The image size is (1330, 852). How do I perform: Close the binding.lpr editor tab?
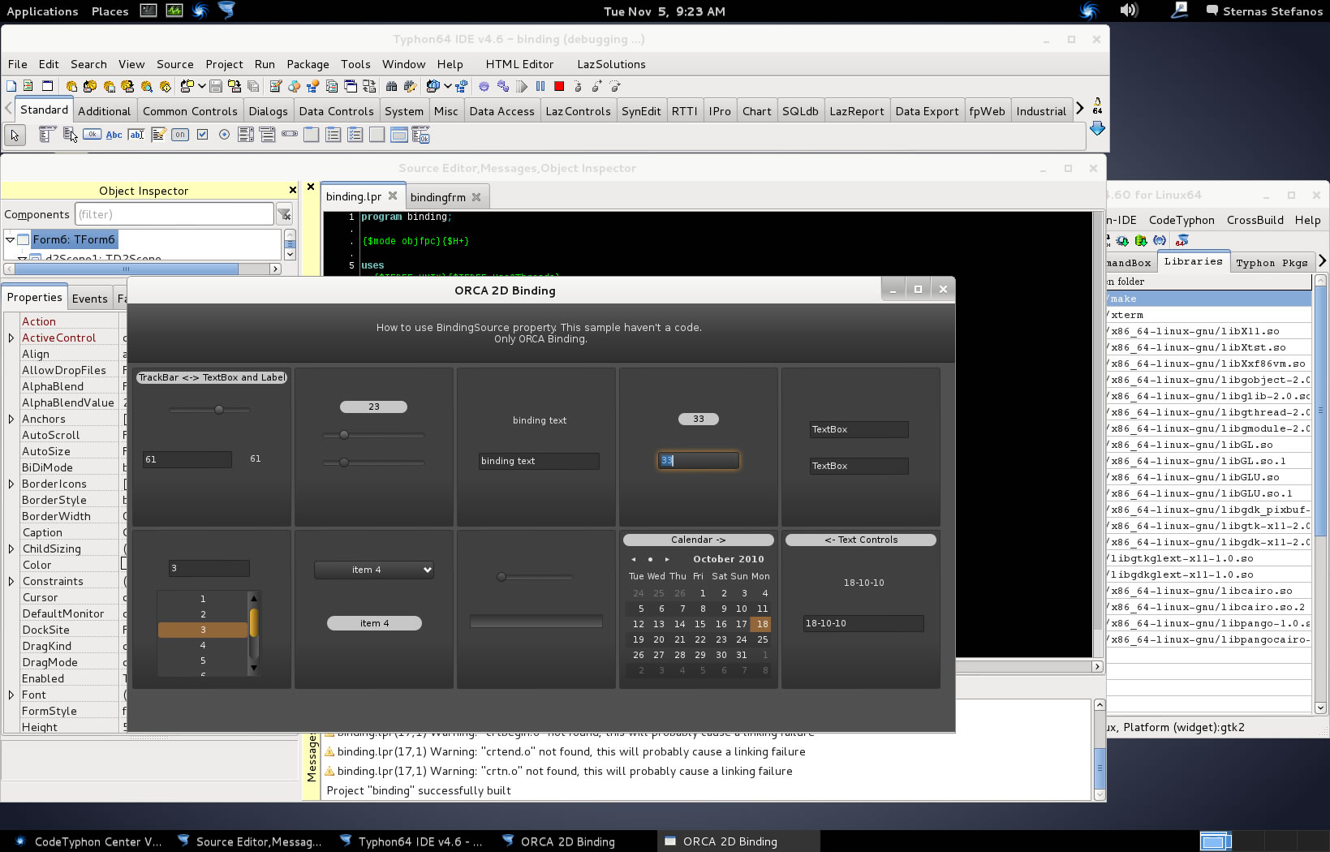coord(393,196)
